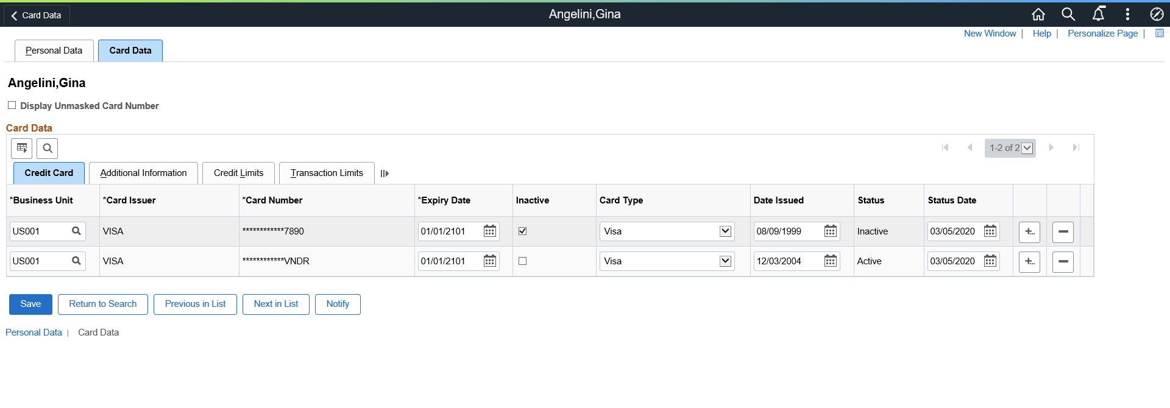1170x408 pixels.
Task: Click the Notify button
Action: [x=338, y=304]
